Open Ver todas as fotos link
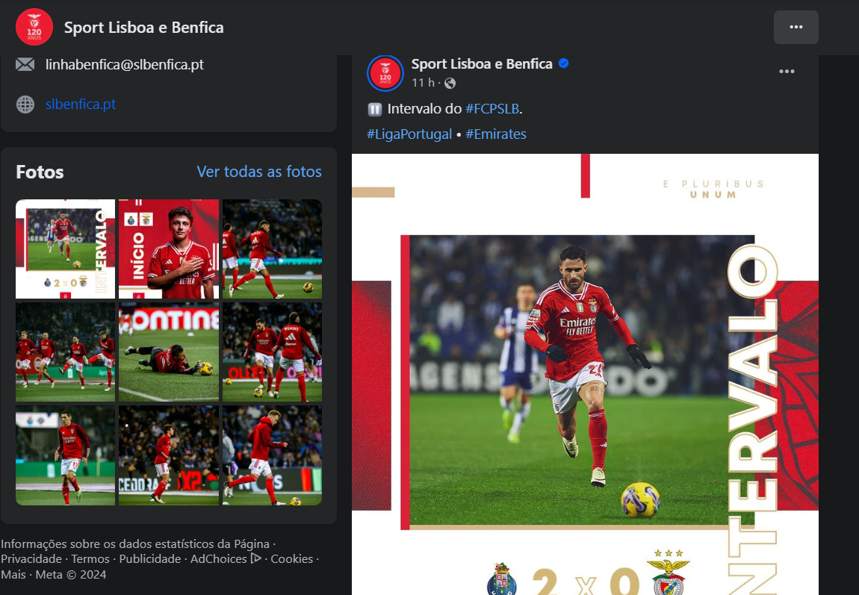The height and width of the screenshot is (595, 859). tap(259, 171)
